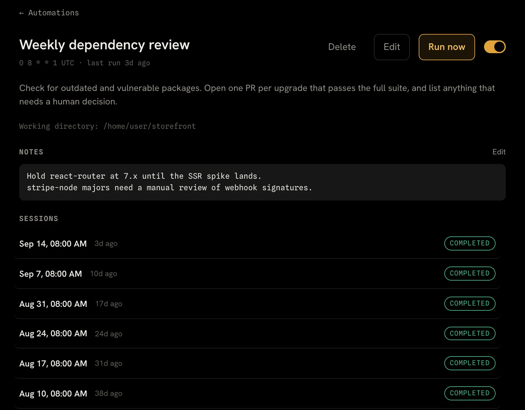Click the '31d ago' label on Aug 17

109,364
